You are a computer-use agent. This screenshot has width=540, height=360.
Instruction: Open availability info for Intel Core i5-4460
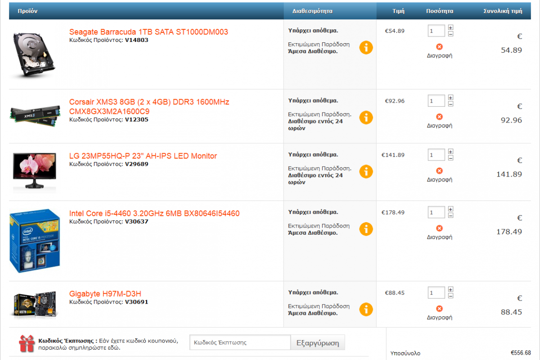[x=366, y=228]
